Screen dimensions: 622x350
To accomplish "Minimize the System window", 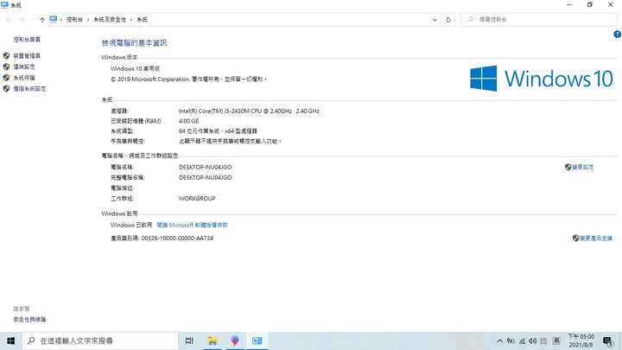I will coord(569,5).
